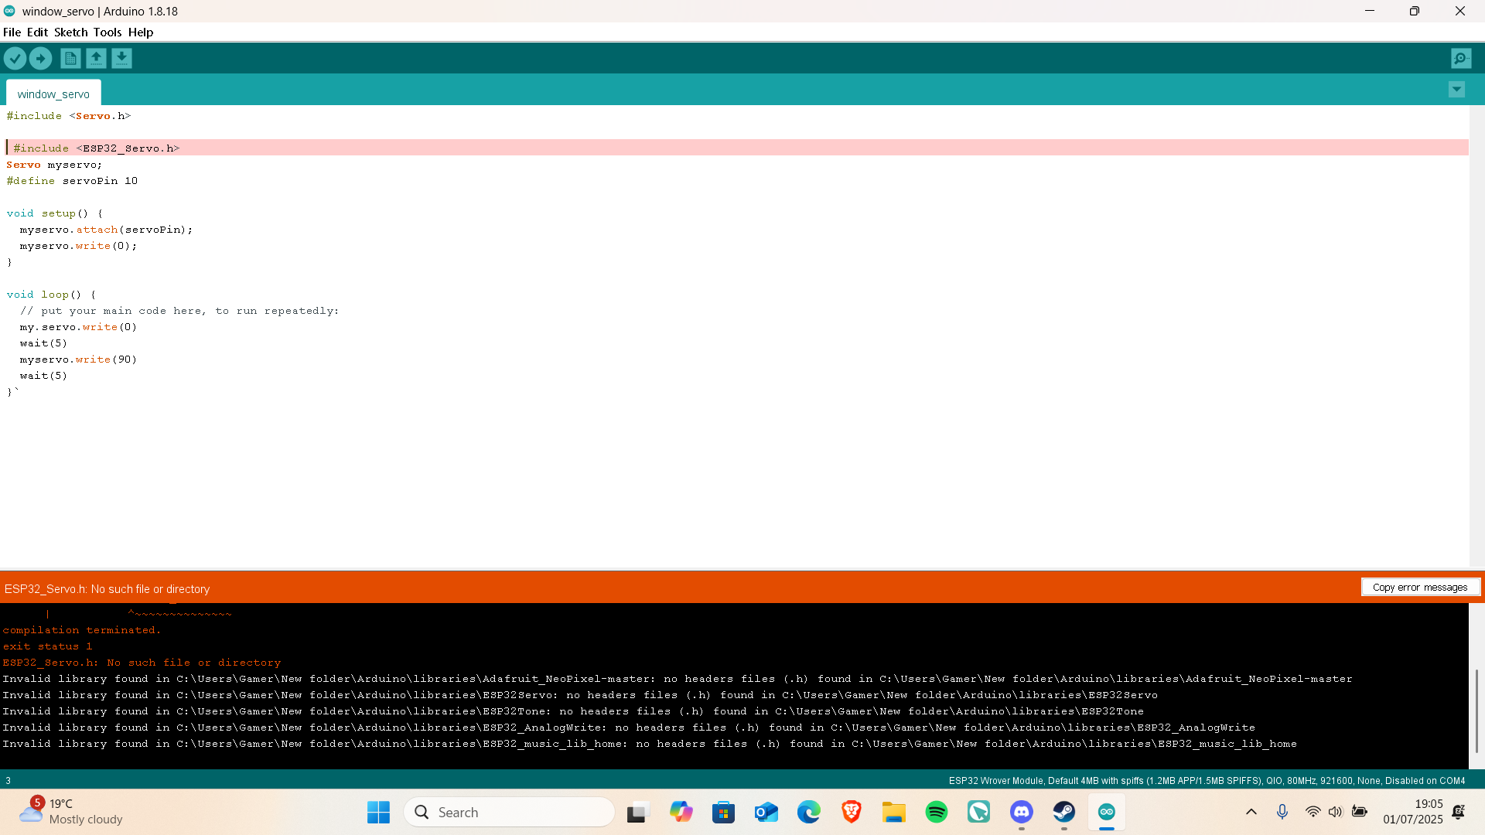Click 'myservo.attach(servoPin);' line
1485x835 pixels.
coord(106,230)
